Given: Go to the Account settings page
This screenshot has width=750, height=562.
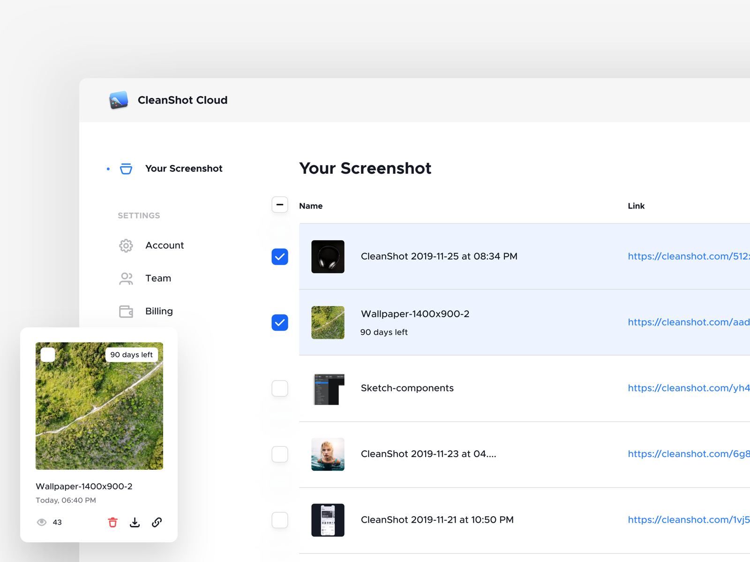Looking at the screenshot, I should (x=165, y=245).
